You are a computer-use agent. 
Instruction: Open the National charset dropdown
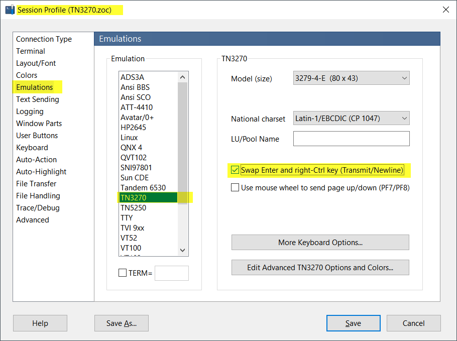[351, 119]
